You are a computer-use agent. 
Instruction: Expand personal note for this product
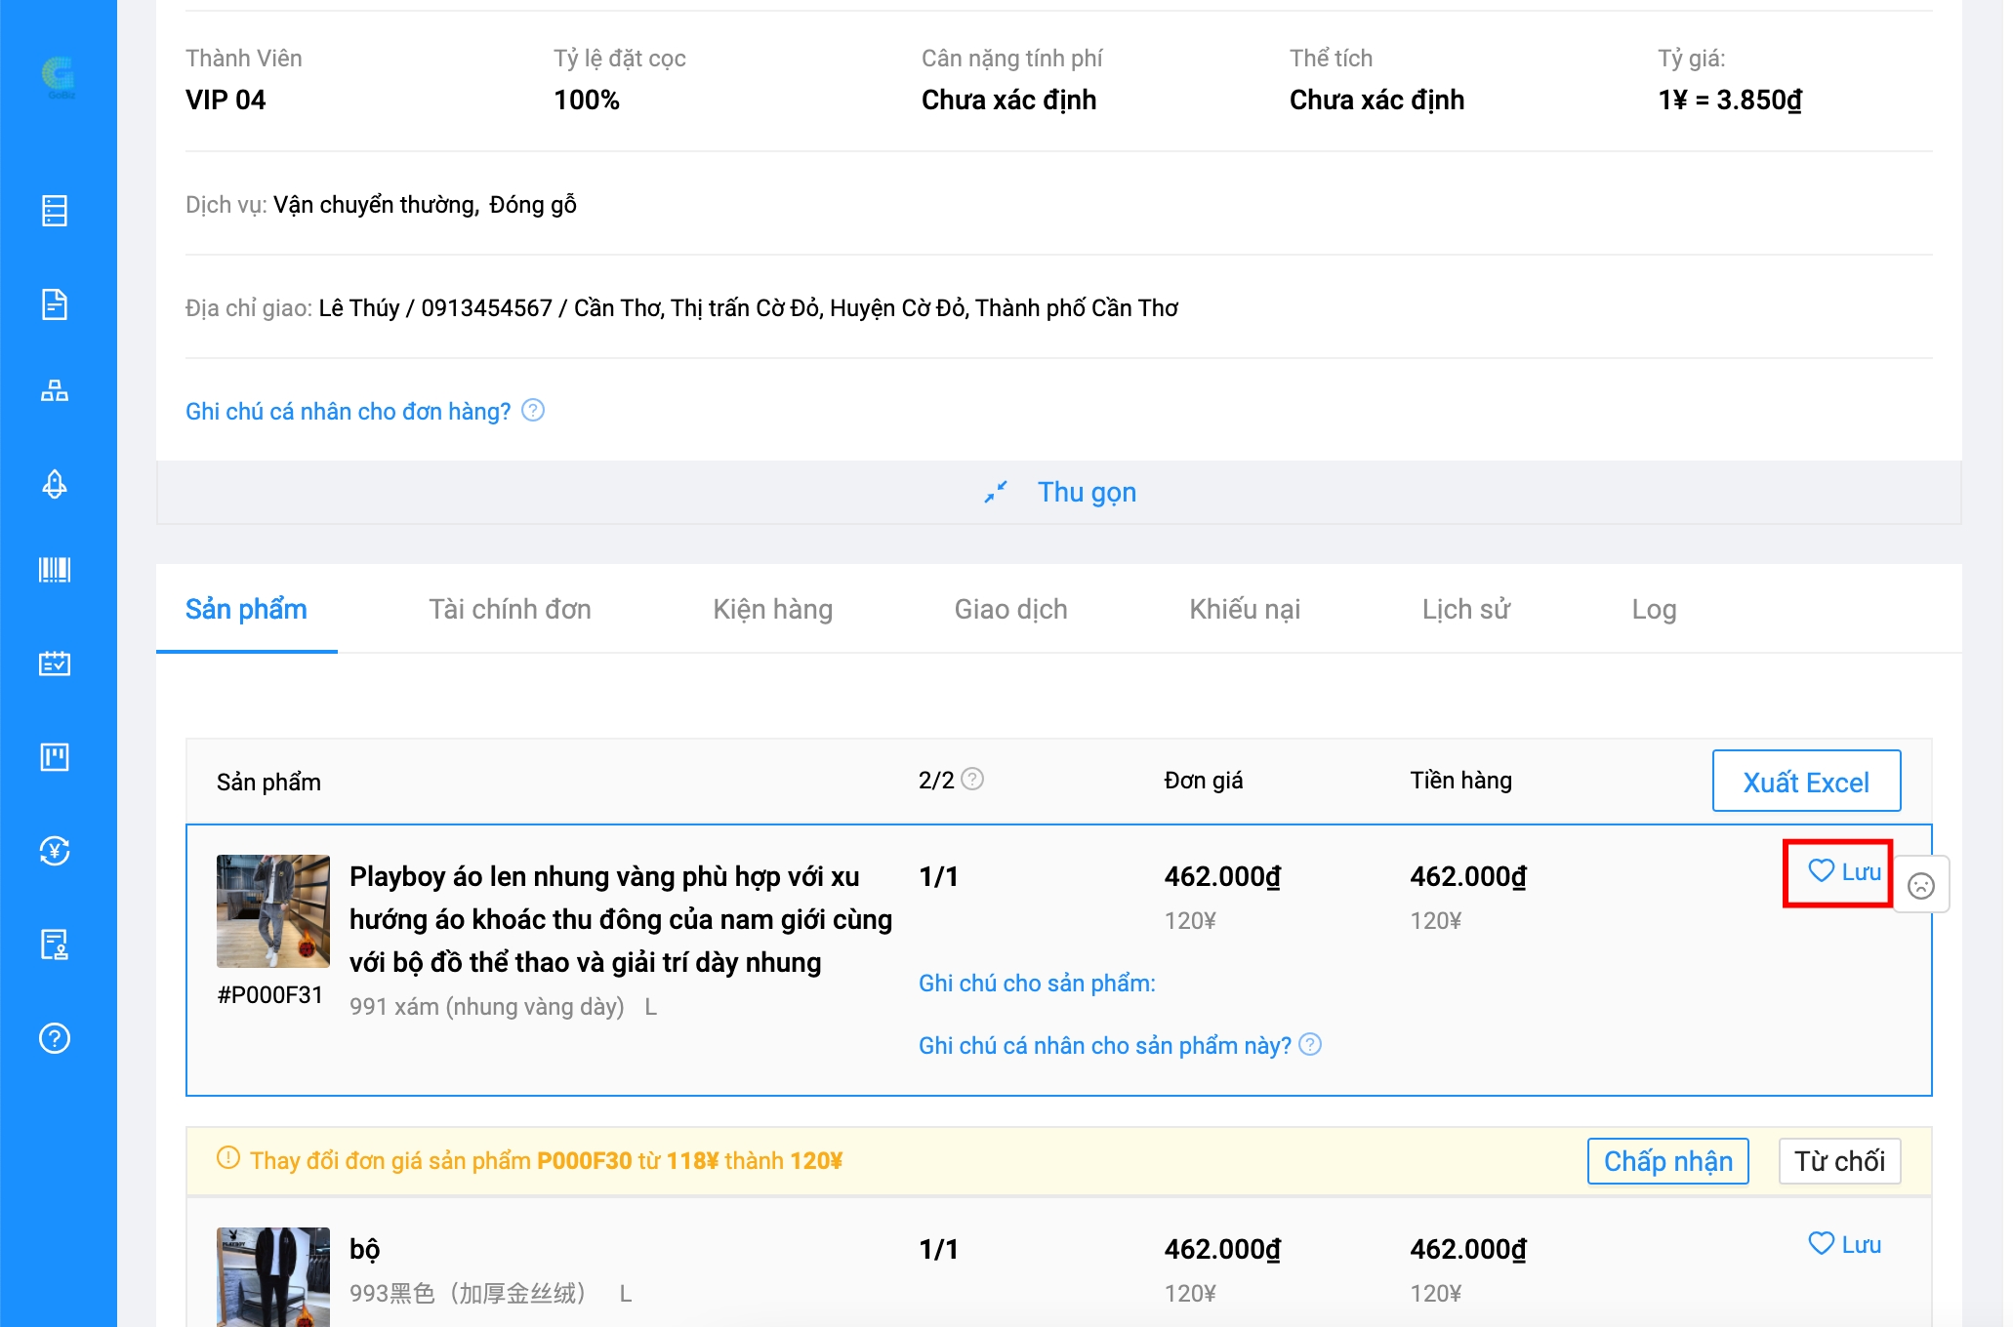pyautogui.click(x=1105, y=1045)
